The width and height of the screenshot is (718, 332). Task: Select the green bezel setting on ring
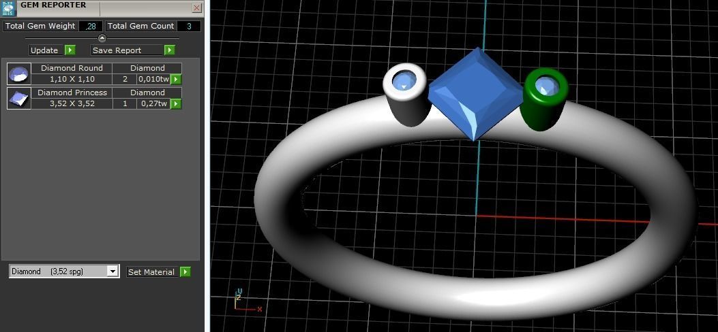tap(544, 99)
